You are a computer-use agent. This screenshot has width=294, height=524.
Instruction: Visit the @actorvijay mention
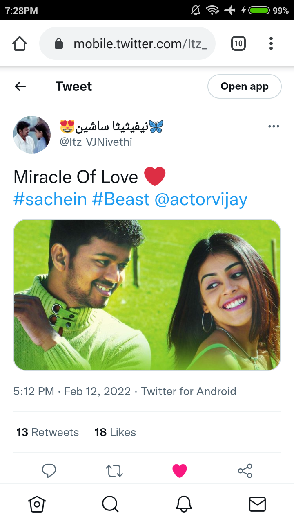coord(201,199)
